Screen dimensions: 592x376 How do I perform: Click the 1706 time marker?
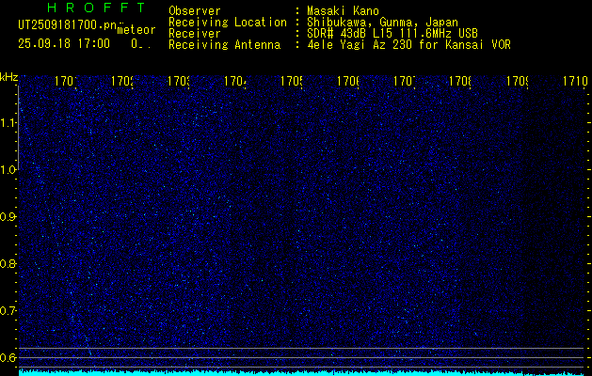pos(348,82)
